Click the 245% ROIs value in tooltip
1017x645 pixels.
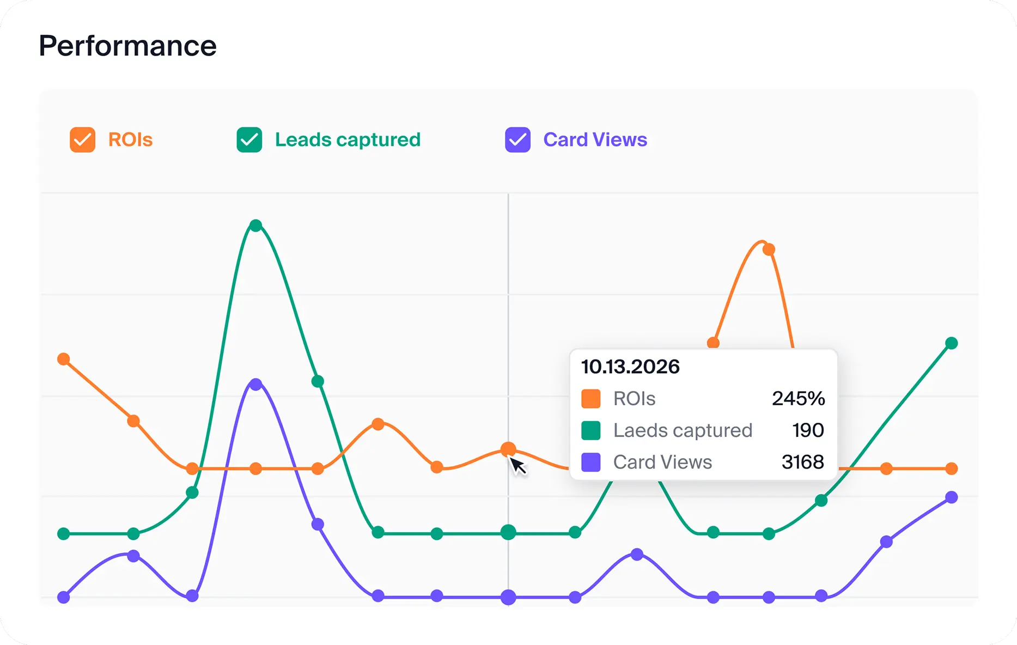pos(798,399)
